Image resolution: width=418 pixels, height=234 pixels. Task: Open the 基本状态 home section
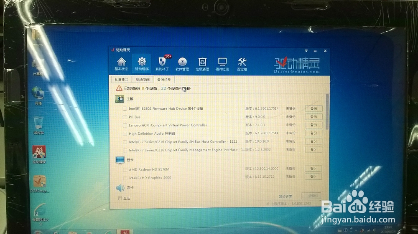[122, 64]
